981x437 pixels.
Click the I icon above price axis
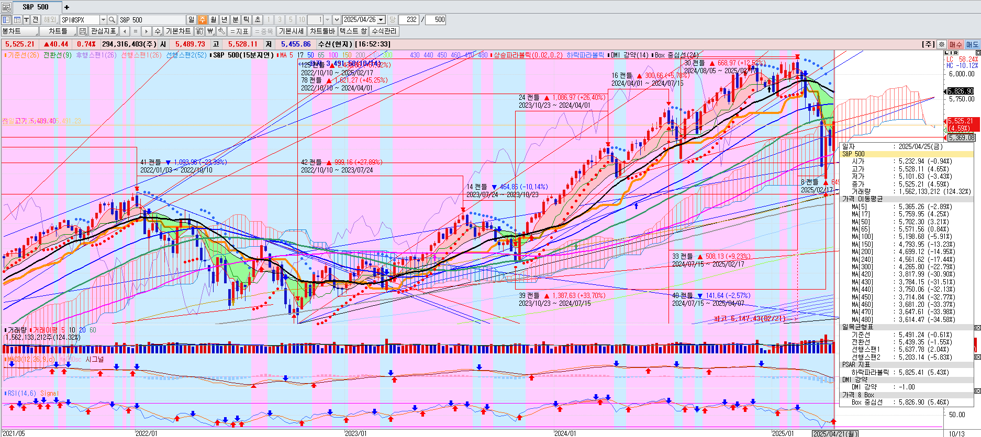coord(951,53)
